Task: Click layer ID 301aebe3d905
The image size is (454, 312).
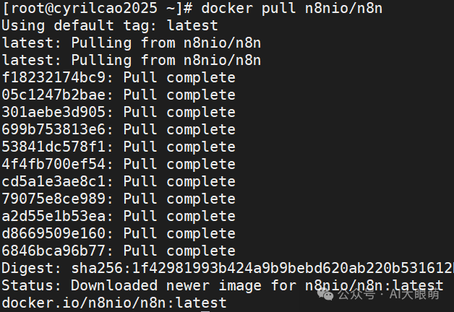Action: 57,113
